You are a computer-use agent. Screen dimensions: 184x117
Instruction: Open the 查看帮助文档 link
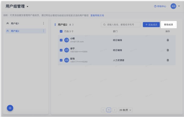(97, 15)
